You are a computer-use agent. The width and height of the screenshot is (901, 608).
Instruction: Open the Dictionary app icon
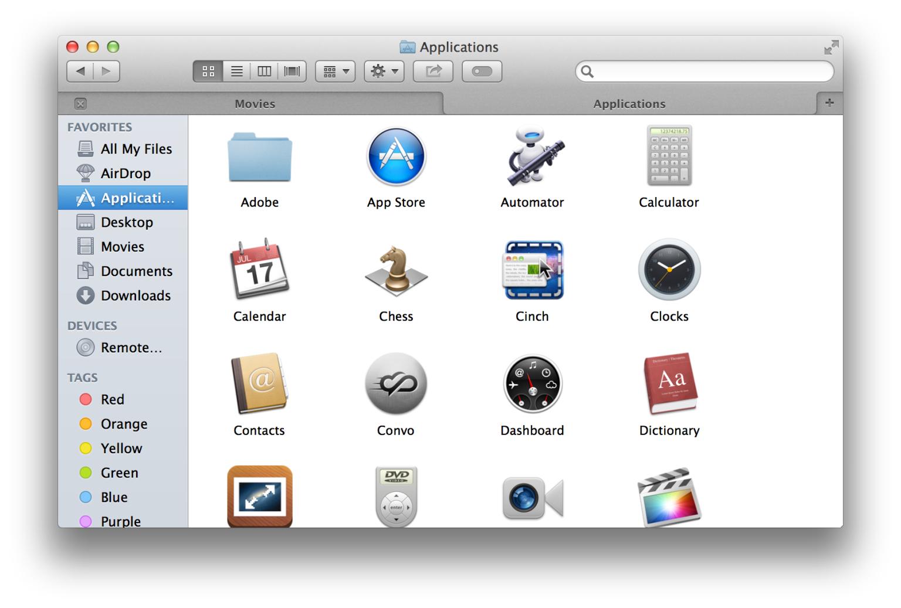point(669,385)
